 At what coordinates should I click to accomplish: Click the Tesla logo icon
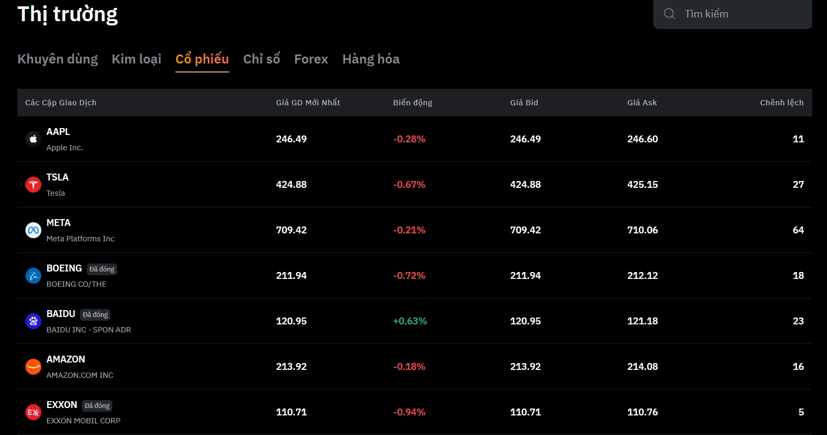click(x=33, y=185)
